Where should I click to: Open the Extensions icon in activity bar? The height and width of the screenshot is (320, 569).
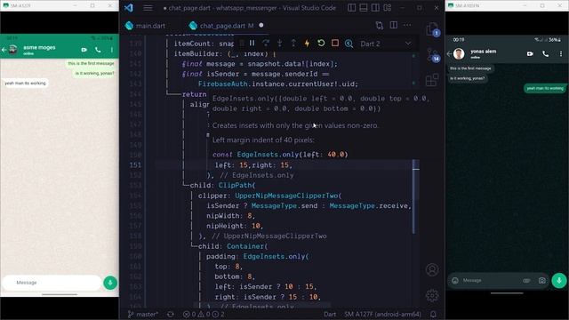[432, 79]
